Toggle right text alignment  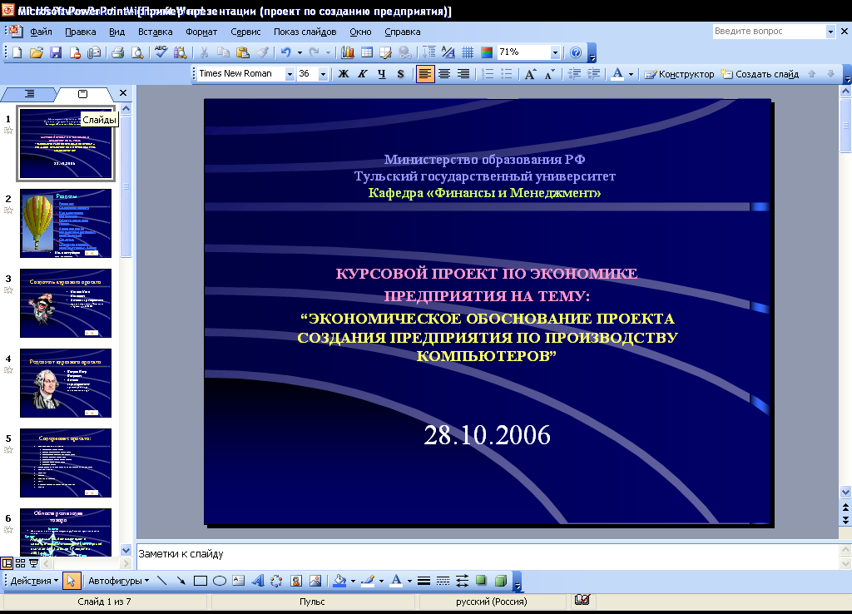tap(463, 74)
